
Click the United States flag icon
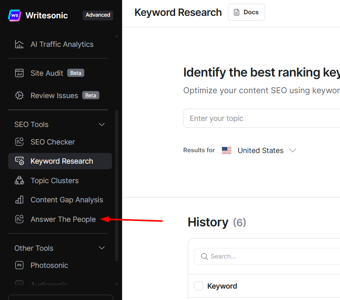pyautogui.click(x=226, y=151)
